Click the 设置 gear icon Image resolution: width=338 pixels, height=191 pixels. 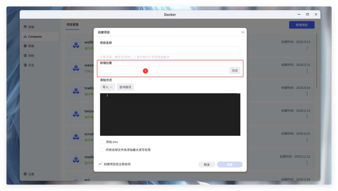tap(25, 174)
